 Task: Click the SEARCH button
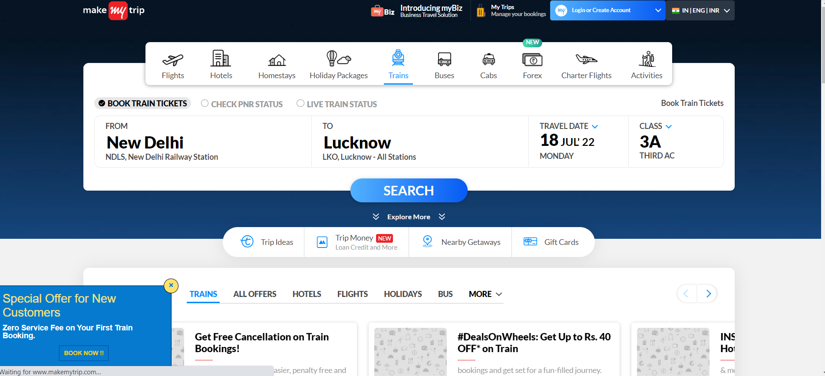pyautogui.click(x=409, y=190)
